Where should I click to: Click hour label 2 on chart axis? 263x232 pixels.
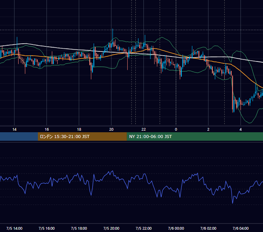[x=208, y=130]
